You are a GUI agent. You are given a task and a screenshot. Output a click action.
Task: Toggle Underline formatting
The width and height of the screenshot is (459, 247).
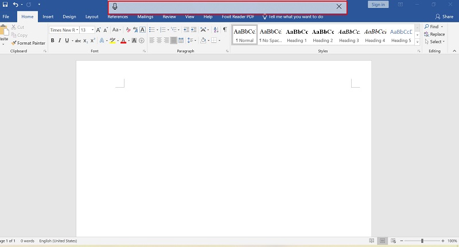click(67, 41)
